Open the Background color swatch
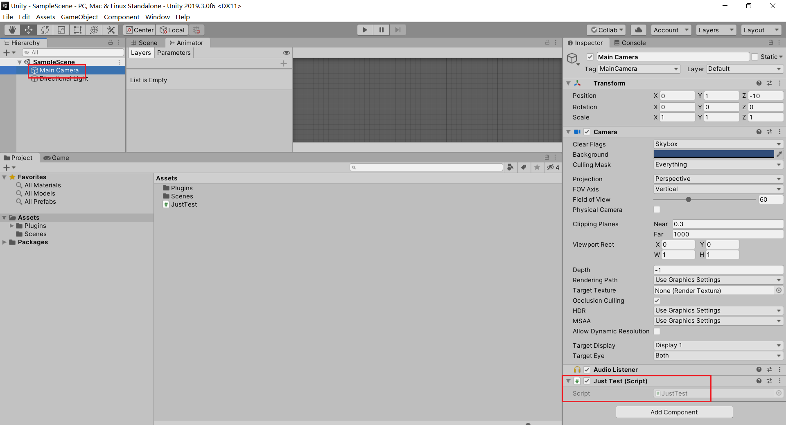Image resolution: width=786 pixels, height=425 pixels. (x=714, y=154)
